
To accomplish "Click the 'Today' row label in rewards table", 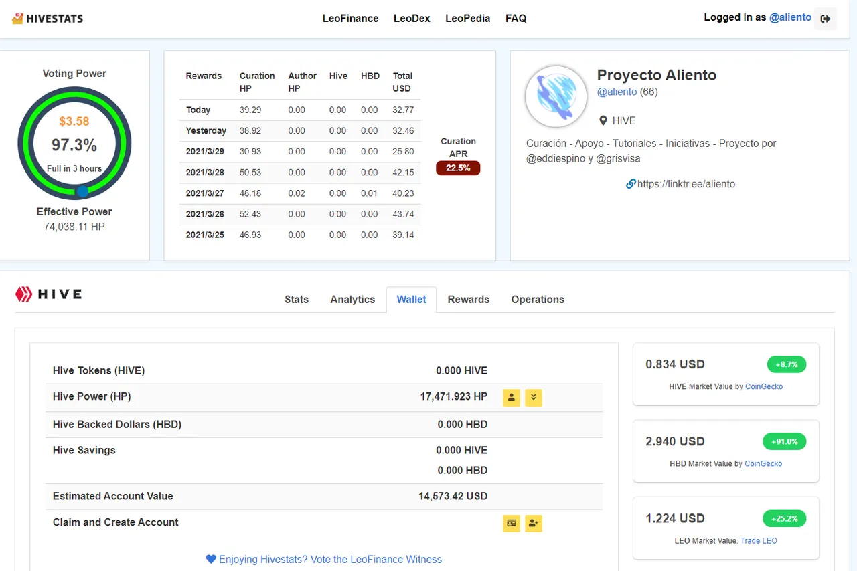I will [x=198, y=110].
